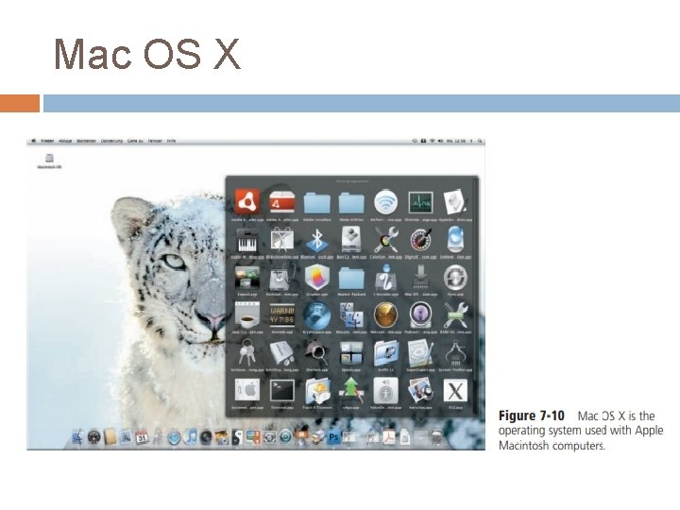This screenshot has height=510, width=680.
Task: Open the Ablage menu
Action: 65,141
